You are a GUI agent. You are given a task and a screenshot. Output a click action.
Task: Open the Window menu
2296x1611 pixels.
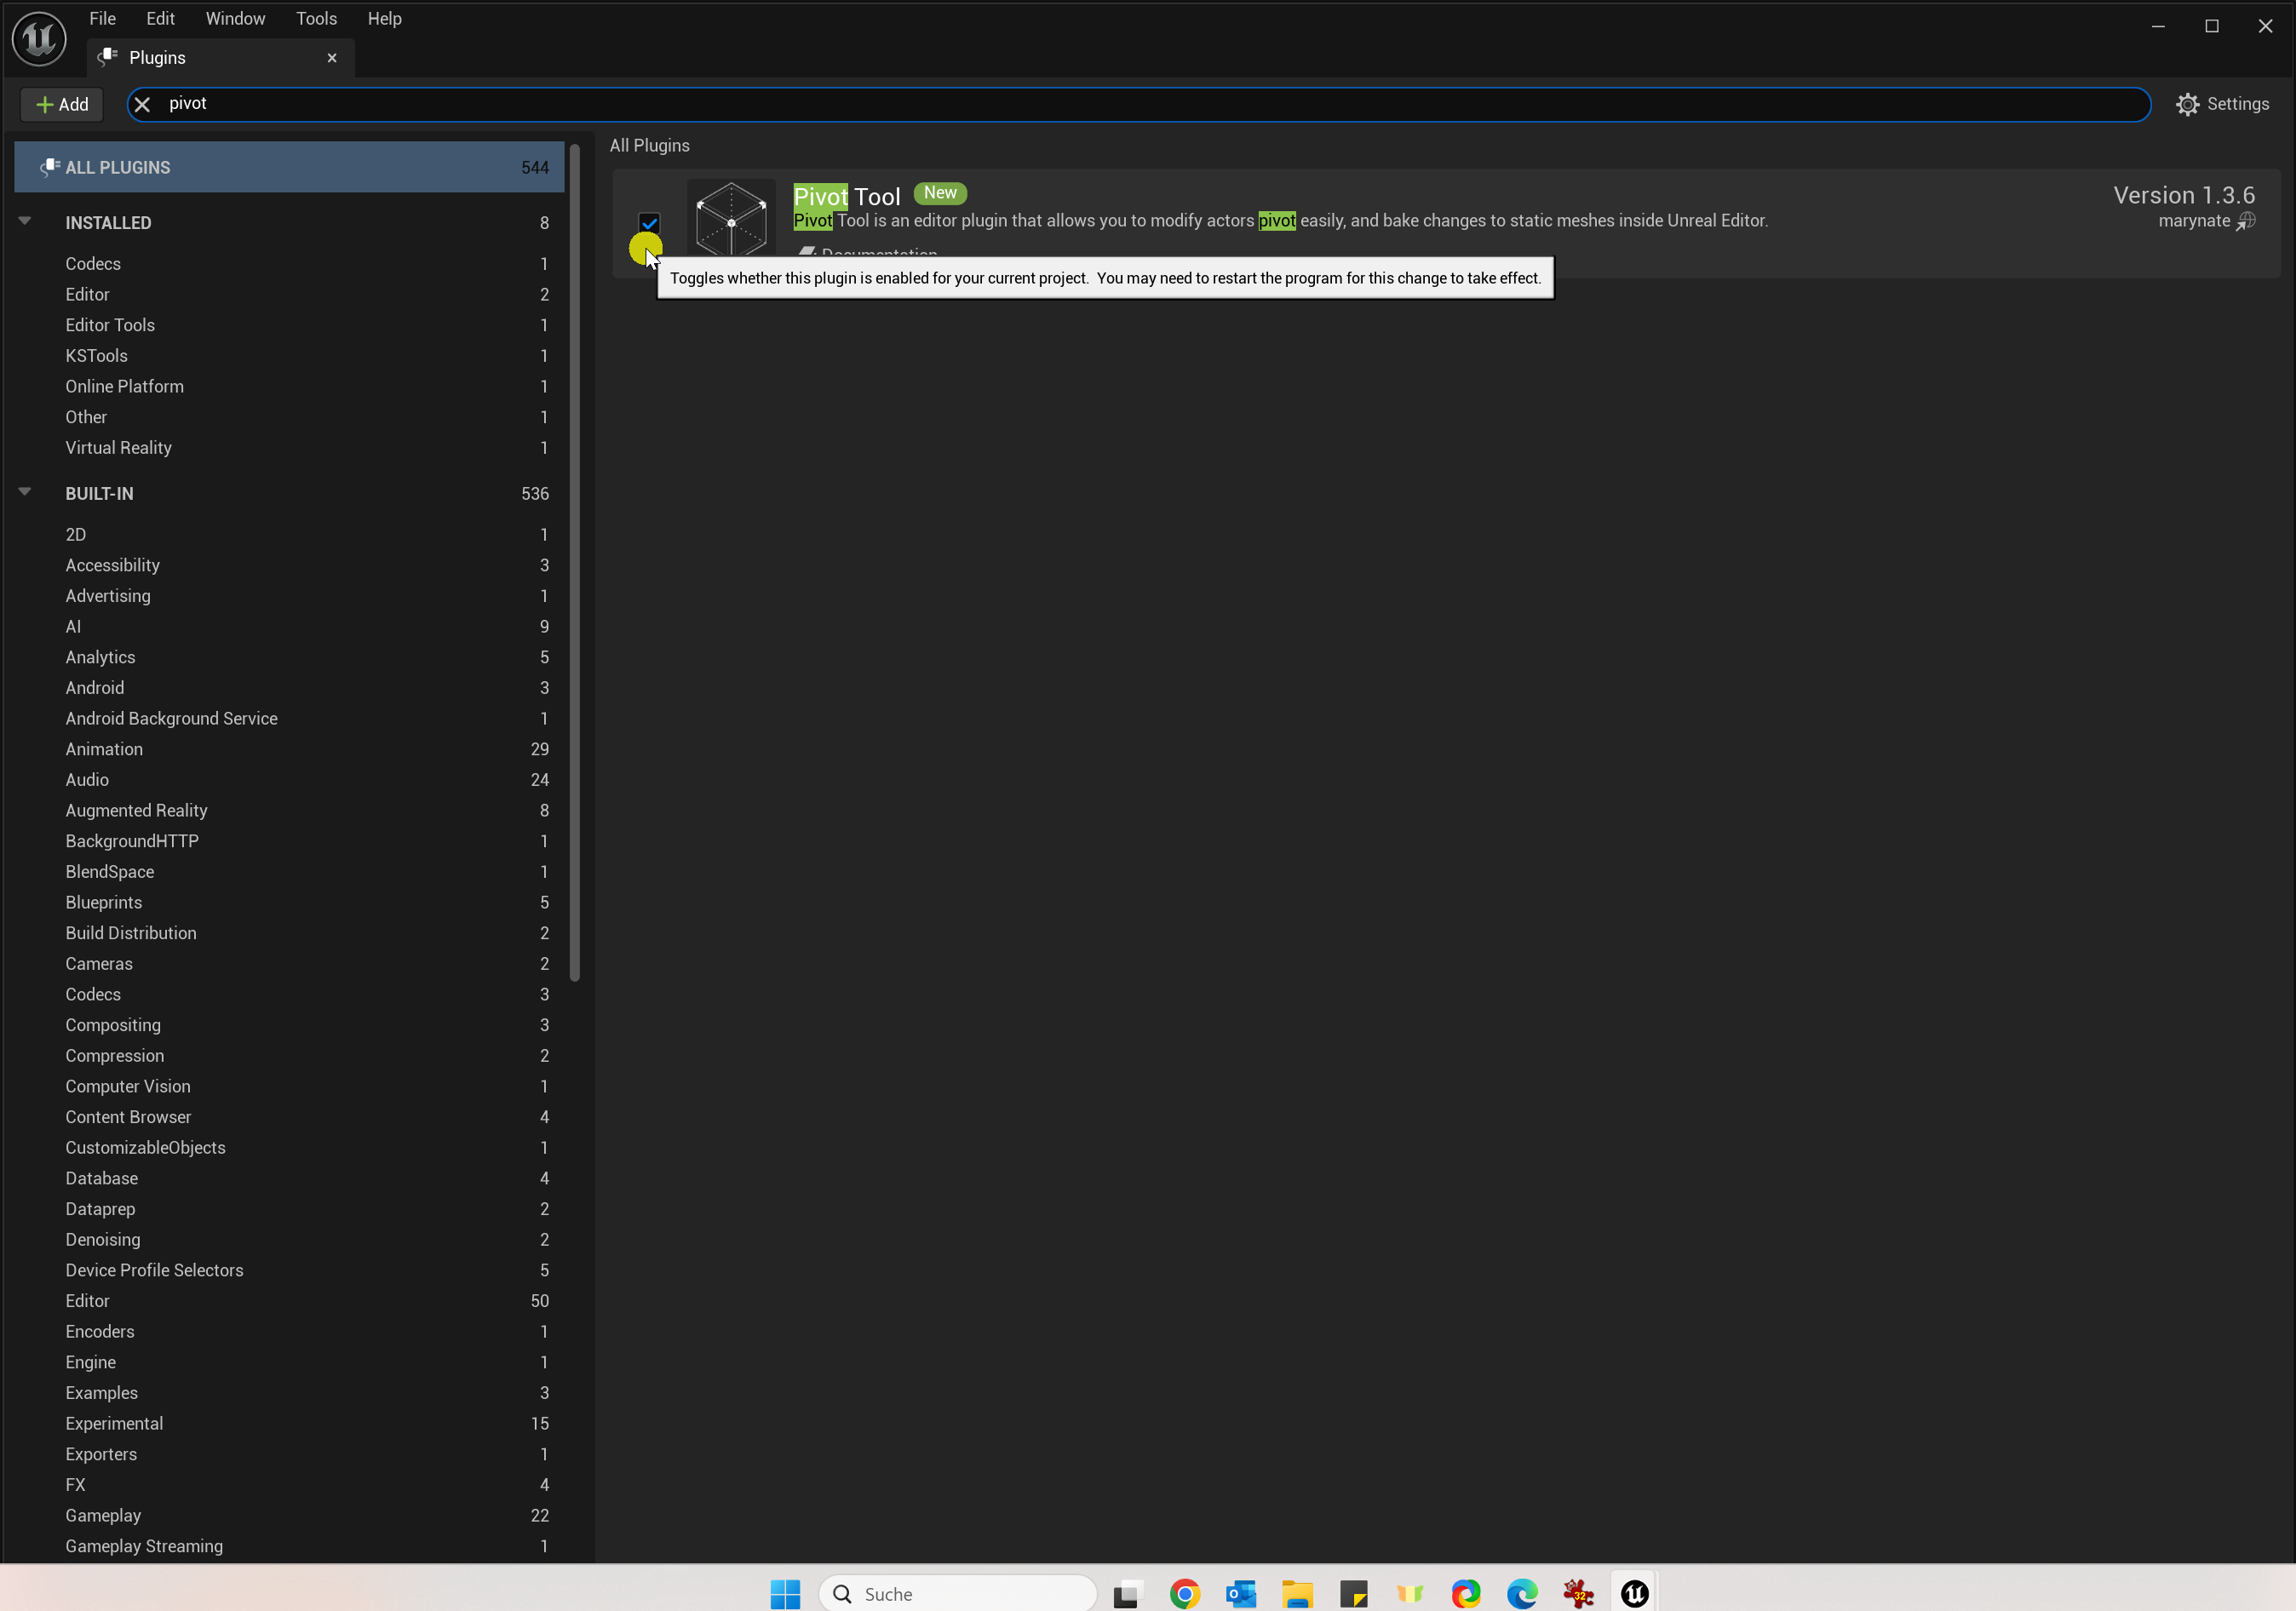(235, 18)
